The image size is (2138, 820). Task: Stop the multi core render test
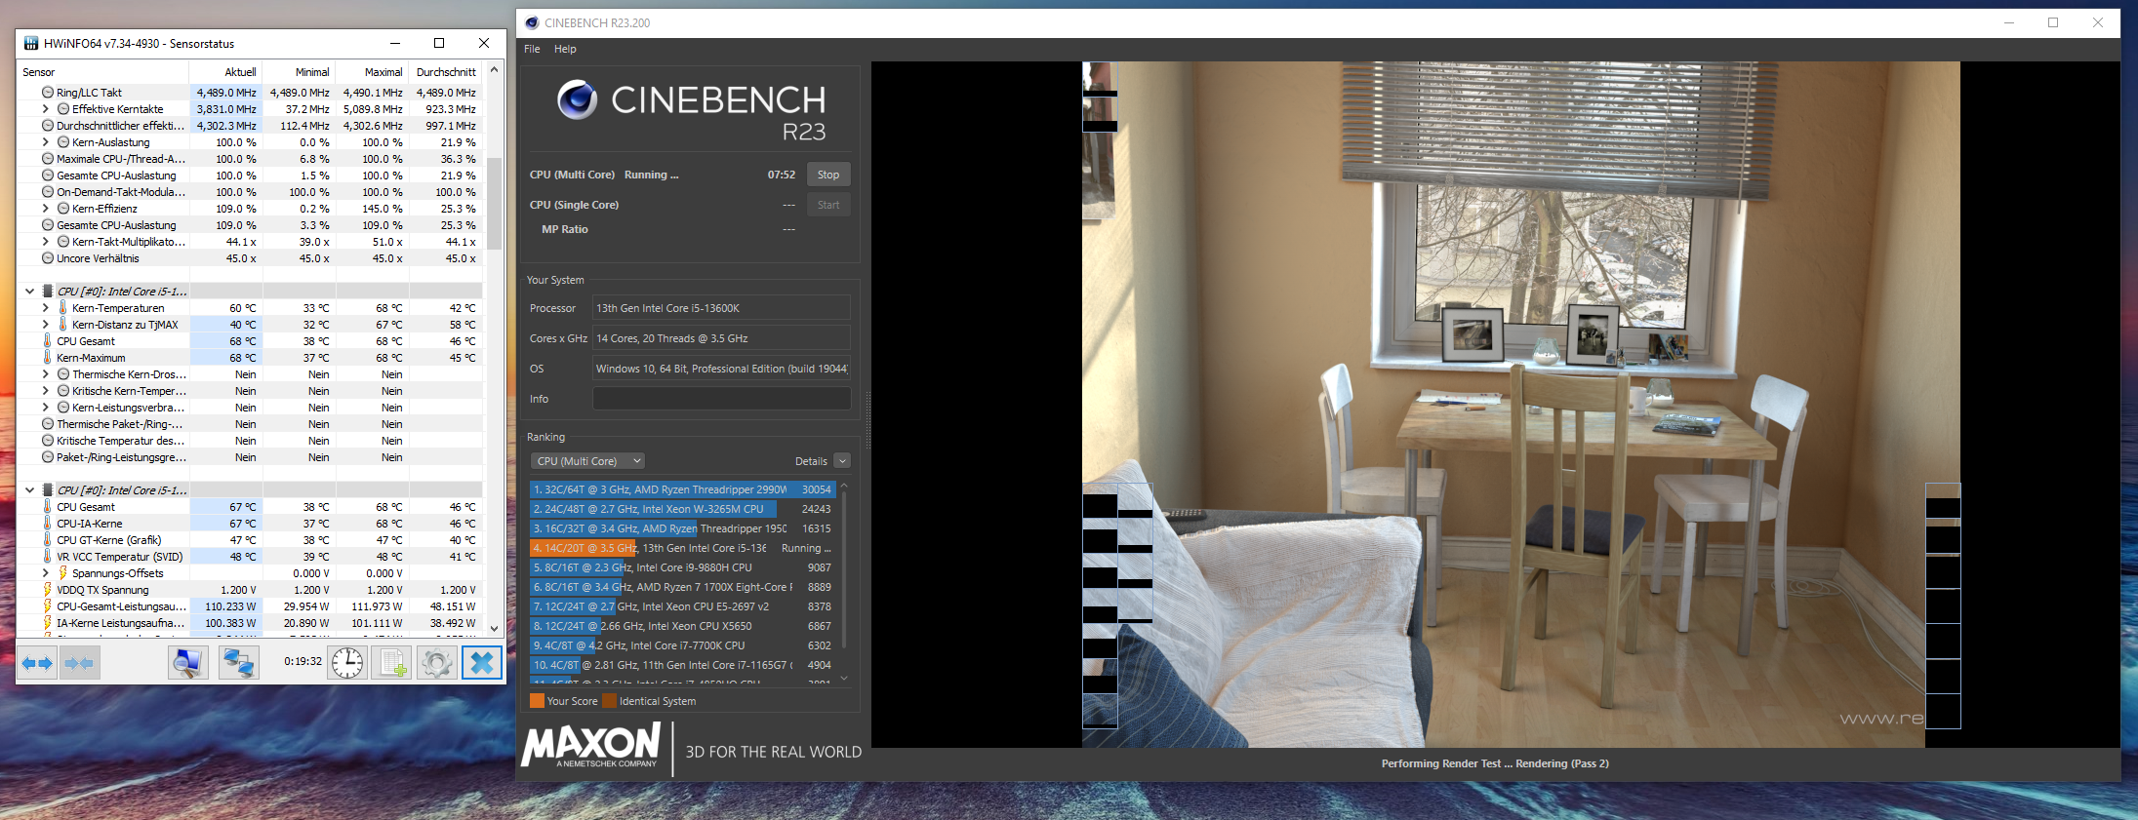click(828, 175)
